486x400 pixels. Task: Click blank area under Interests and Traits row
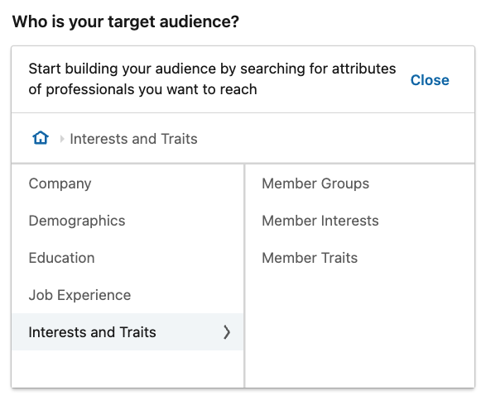[x=128, y=369]
